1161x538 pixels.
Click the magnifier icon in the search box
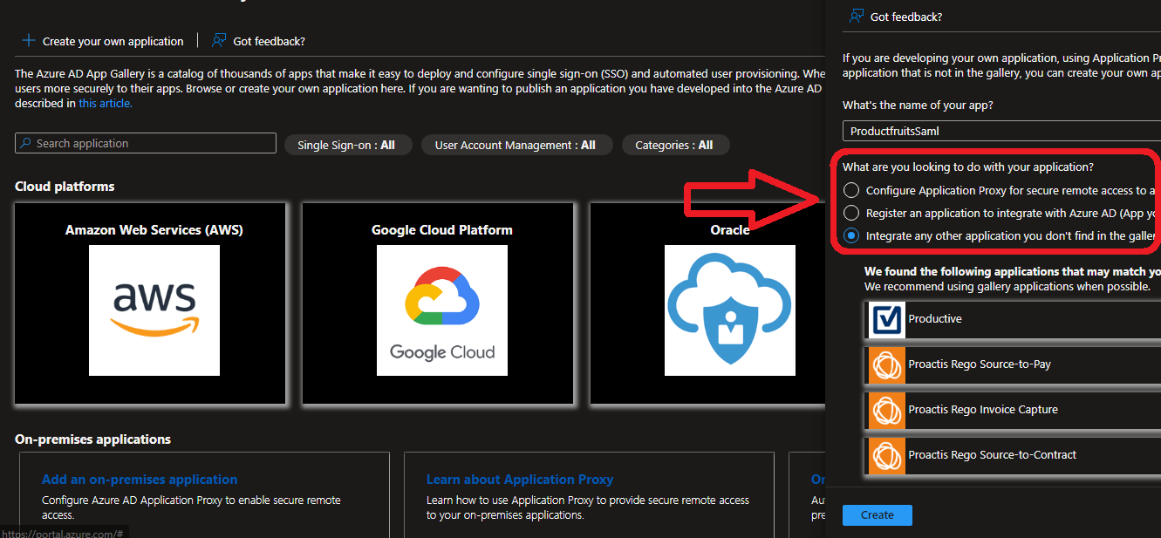tap(25, 141)
